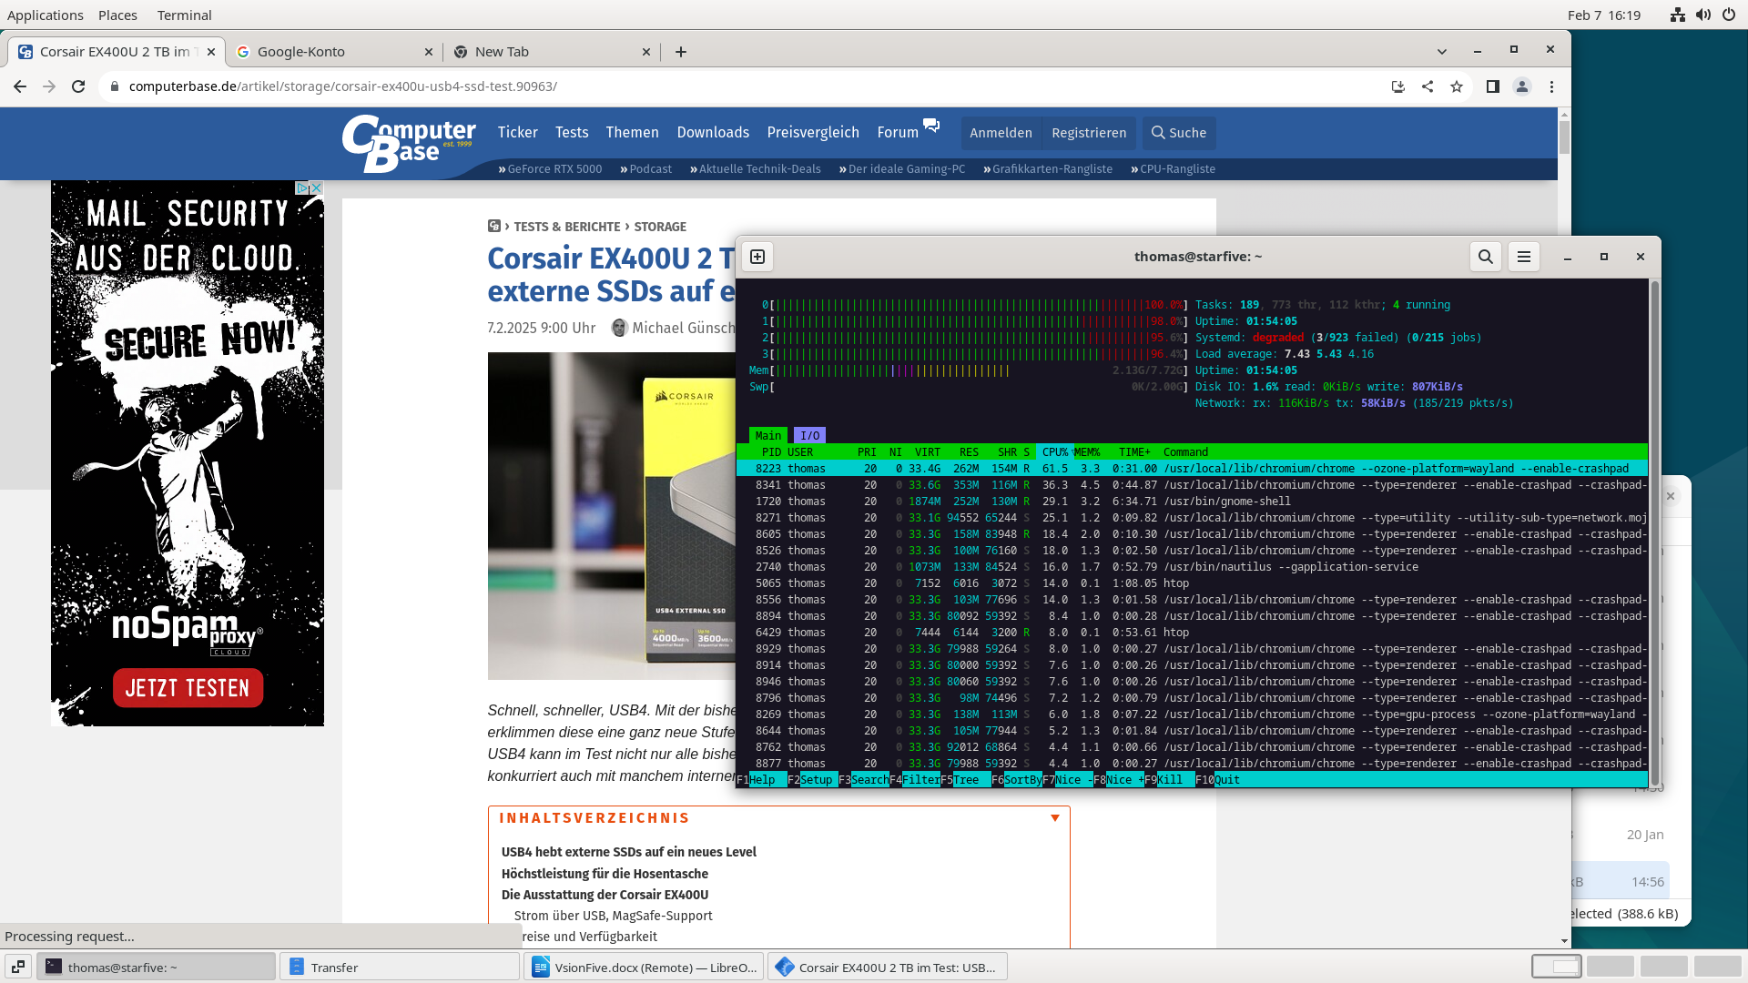The height and width of the screenshot is (983, 1748).
Task: Click the browser address bar URL
Action: coord(342,86)
